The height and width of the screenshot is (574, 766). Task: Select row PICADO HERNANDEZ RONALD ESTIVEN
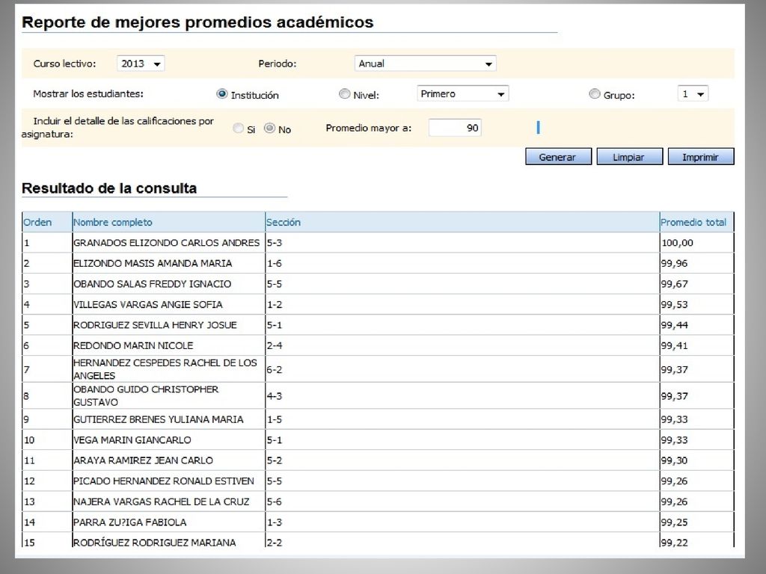click(x=378, y=481)
